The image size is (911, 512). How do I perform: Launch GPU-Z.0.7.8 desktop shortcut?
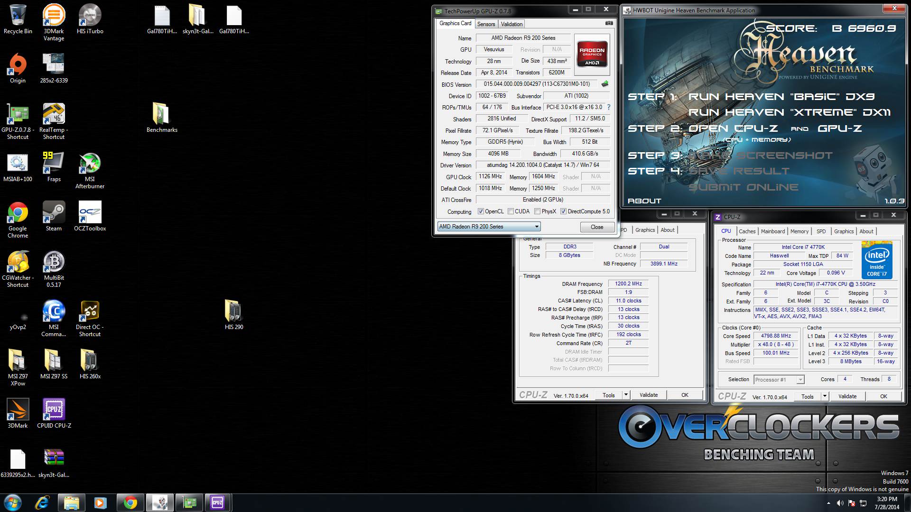(x=18, y=121)
